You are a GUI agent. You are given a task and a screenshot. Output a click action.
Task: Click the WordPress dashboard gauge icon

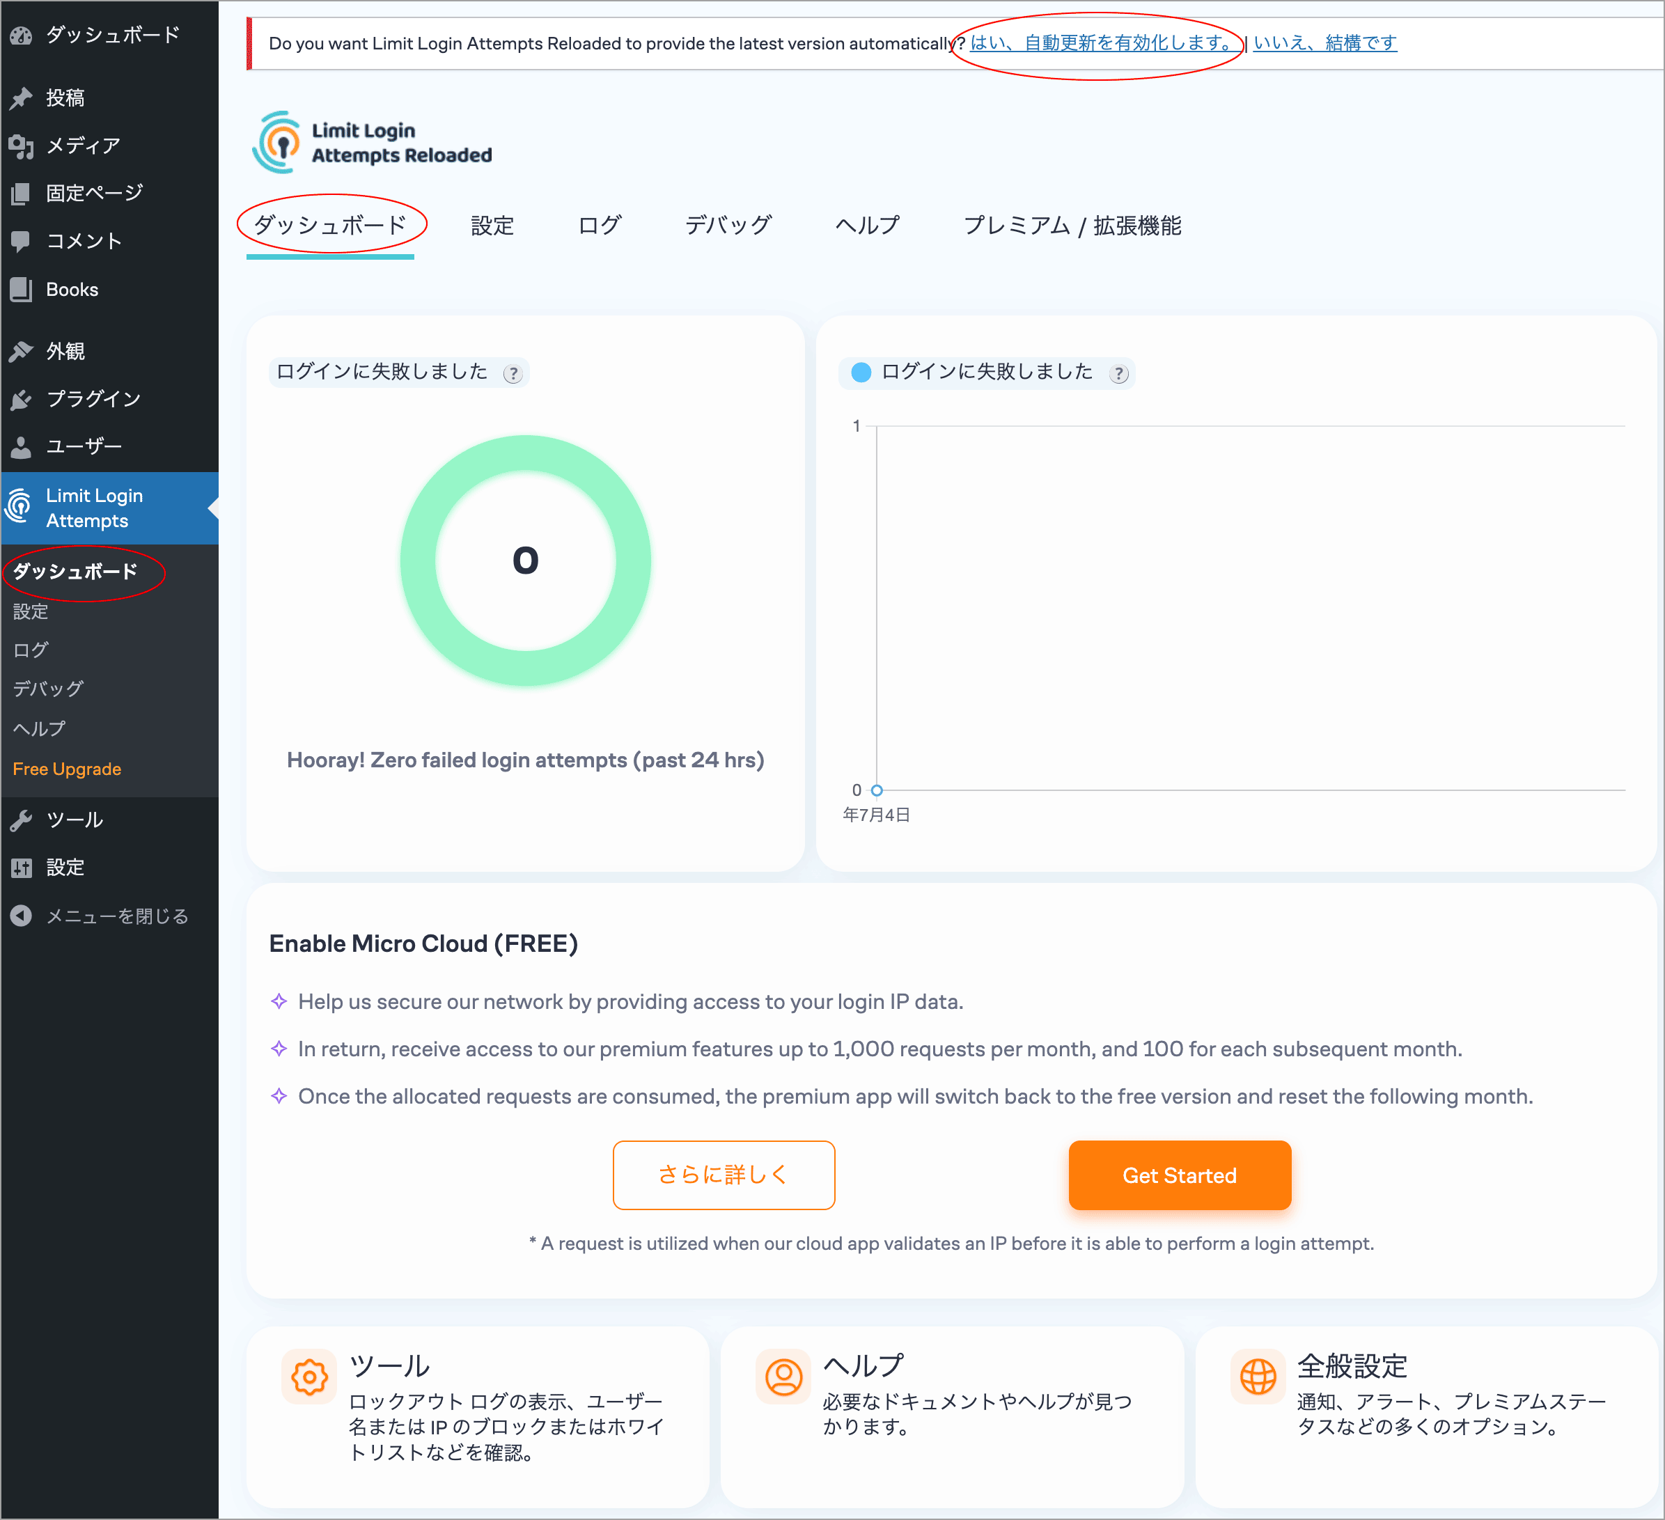point(21,36)
